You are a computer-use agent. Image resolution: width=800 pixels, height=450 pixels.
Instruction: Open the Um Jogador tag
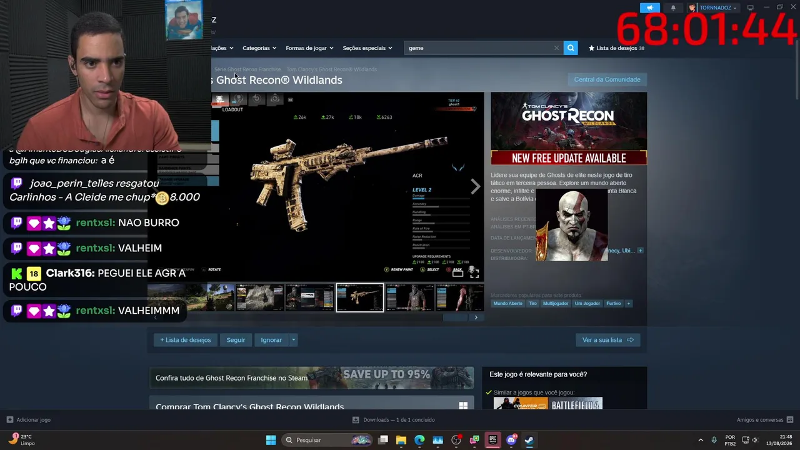(587, 304)
